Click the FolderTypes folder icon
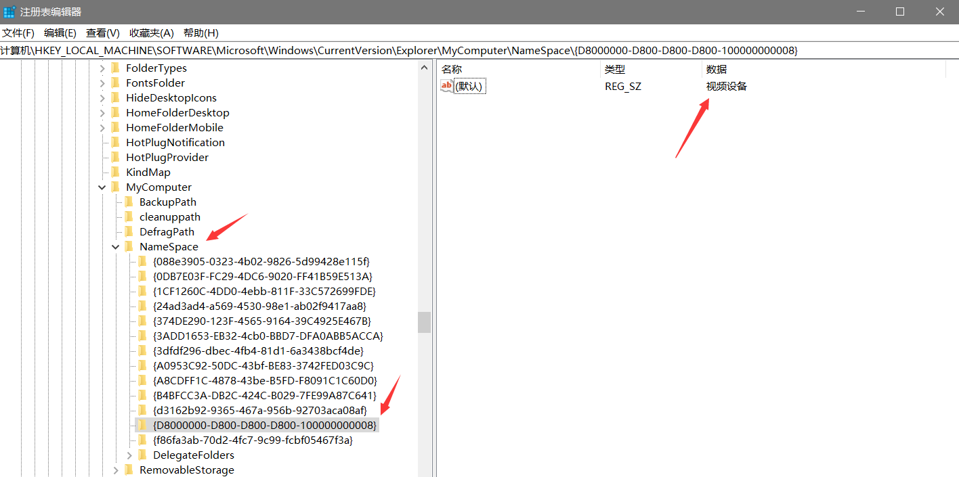The height and width of the screenshot is (477, 959). (115, 68)
